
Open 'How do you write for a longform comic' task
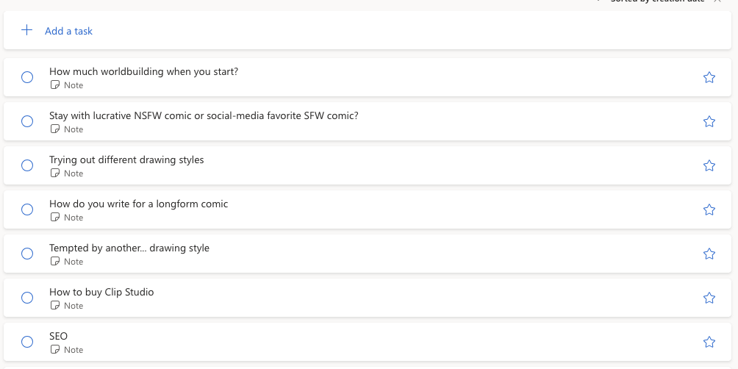tap(139, 204)
